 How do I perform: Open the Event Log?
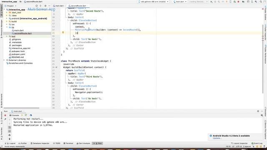[x=257, y=143]
